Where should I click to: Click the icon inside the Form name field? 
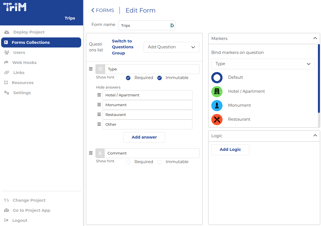(x=172, y=25)
